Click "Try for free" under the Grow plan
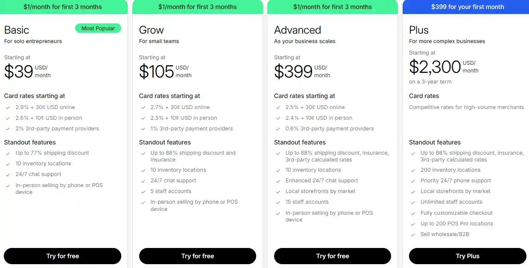529x268 pixels. (x=197, y=256)
